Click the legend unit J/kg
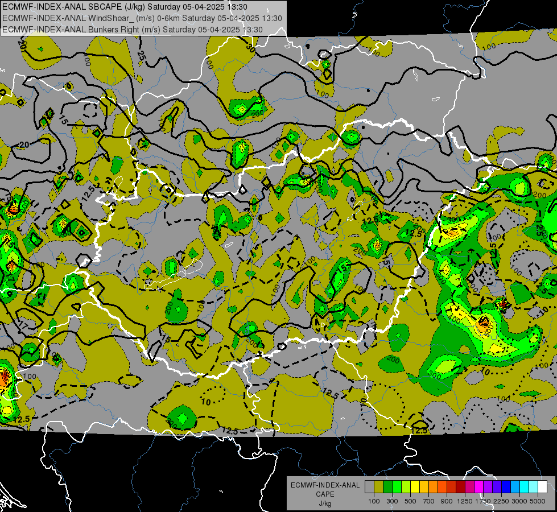 click(x=325, y=503)
